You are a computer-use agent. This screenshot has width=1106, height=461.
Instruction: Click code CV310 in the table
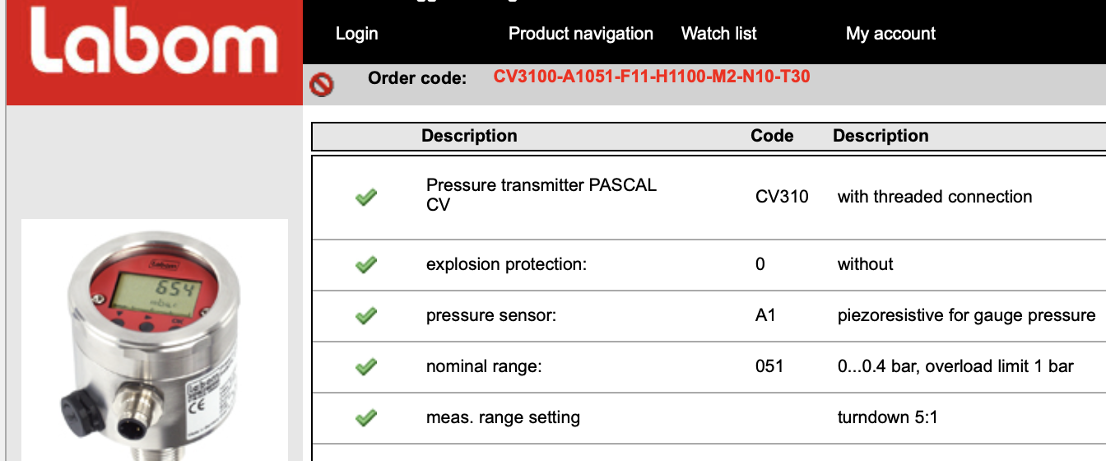pyautogui.click(x=782, y=197)
